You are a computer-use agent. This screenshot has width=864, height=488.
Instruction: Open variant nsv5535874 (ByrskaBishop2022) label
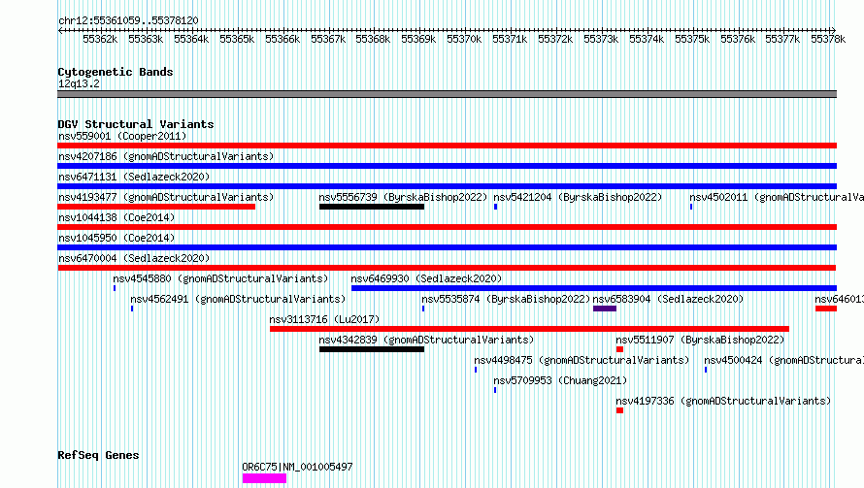tap(506, 299)
